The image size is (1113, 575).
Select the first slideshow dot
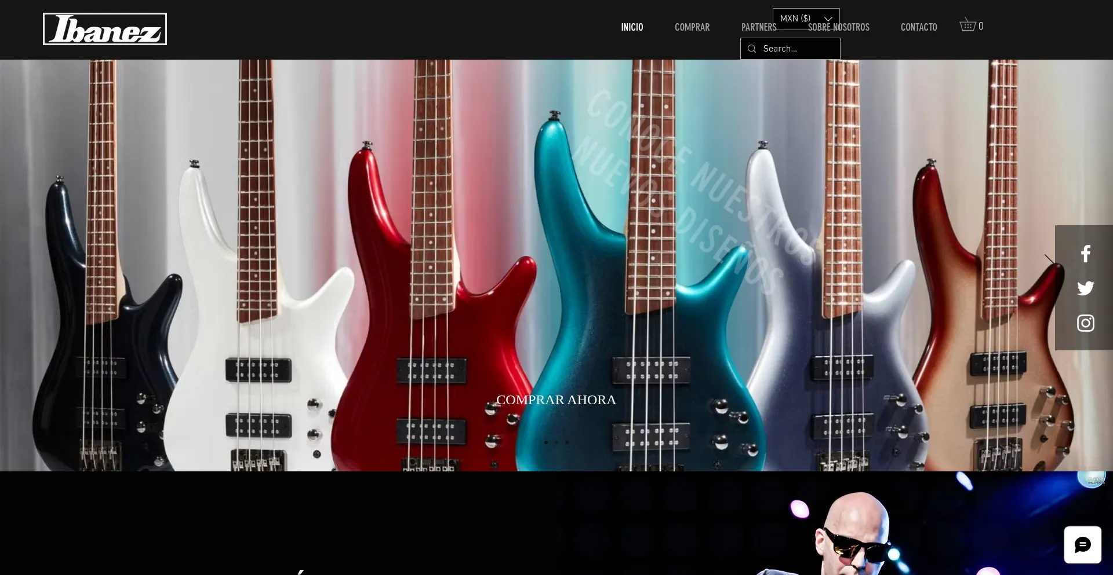[545, 442]
